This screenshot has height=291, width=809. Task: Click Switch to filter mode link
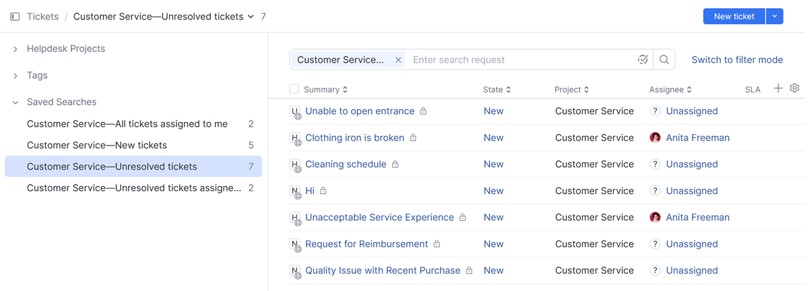pos(737,60)
